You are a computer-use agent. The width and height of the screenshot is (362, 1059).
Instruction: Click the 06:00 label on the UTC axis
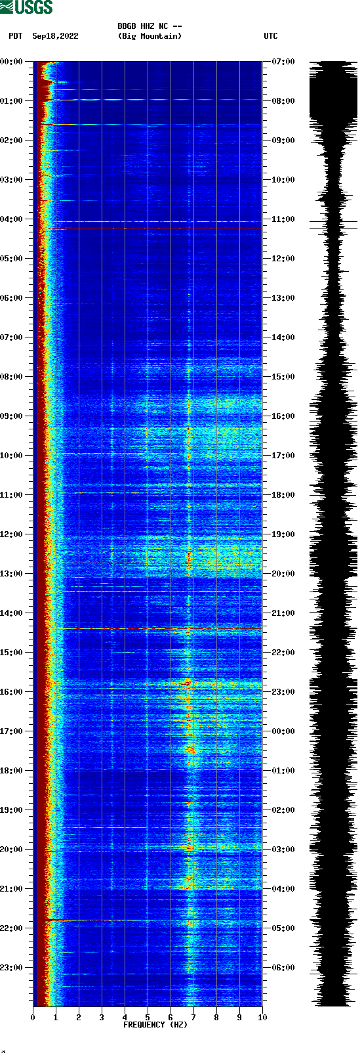click(283, 968)
